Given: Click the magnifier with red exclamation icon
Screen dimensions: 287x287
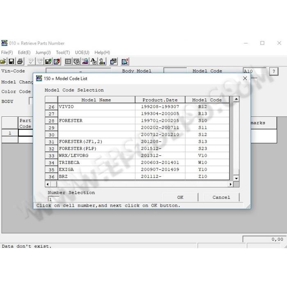Looking at the screenshot, I should (x=125, y=61).
